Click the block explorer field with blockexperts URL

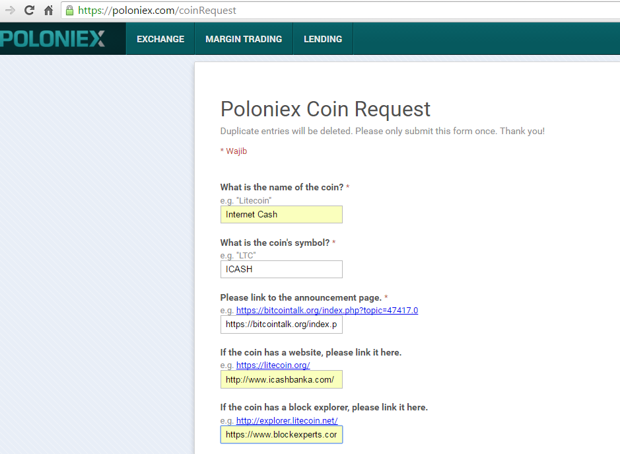click(281, 435)
